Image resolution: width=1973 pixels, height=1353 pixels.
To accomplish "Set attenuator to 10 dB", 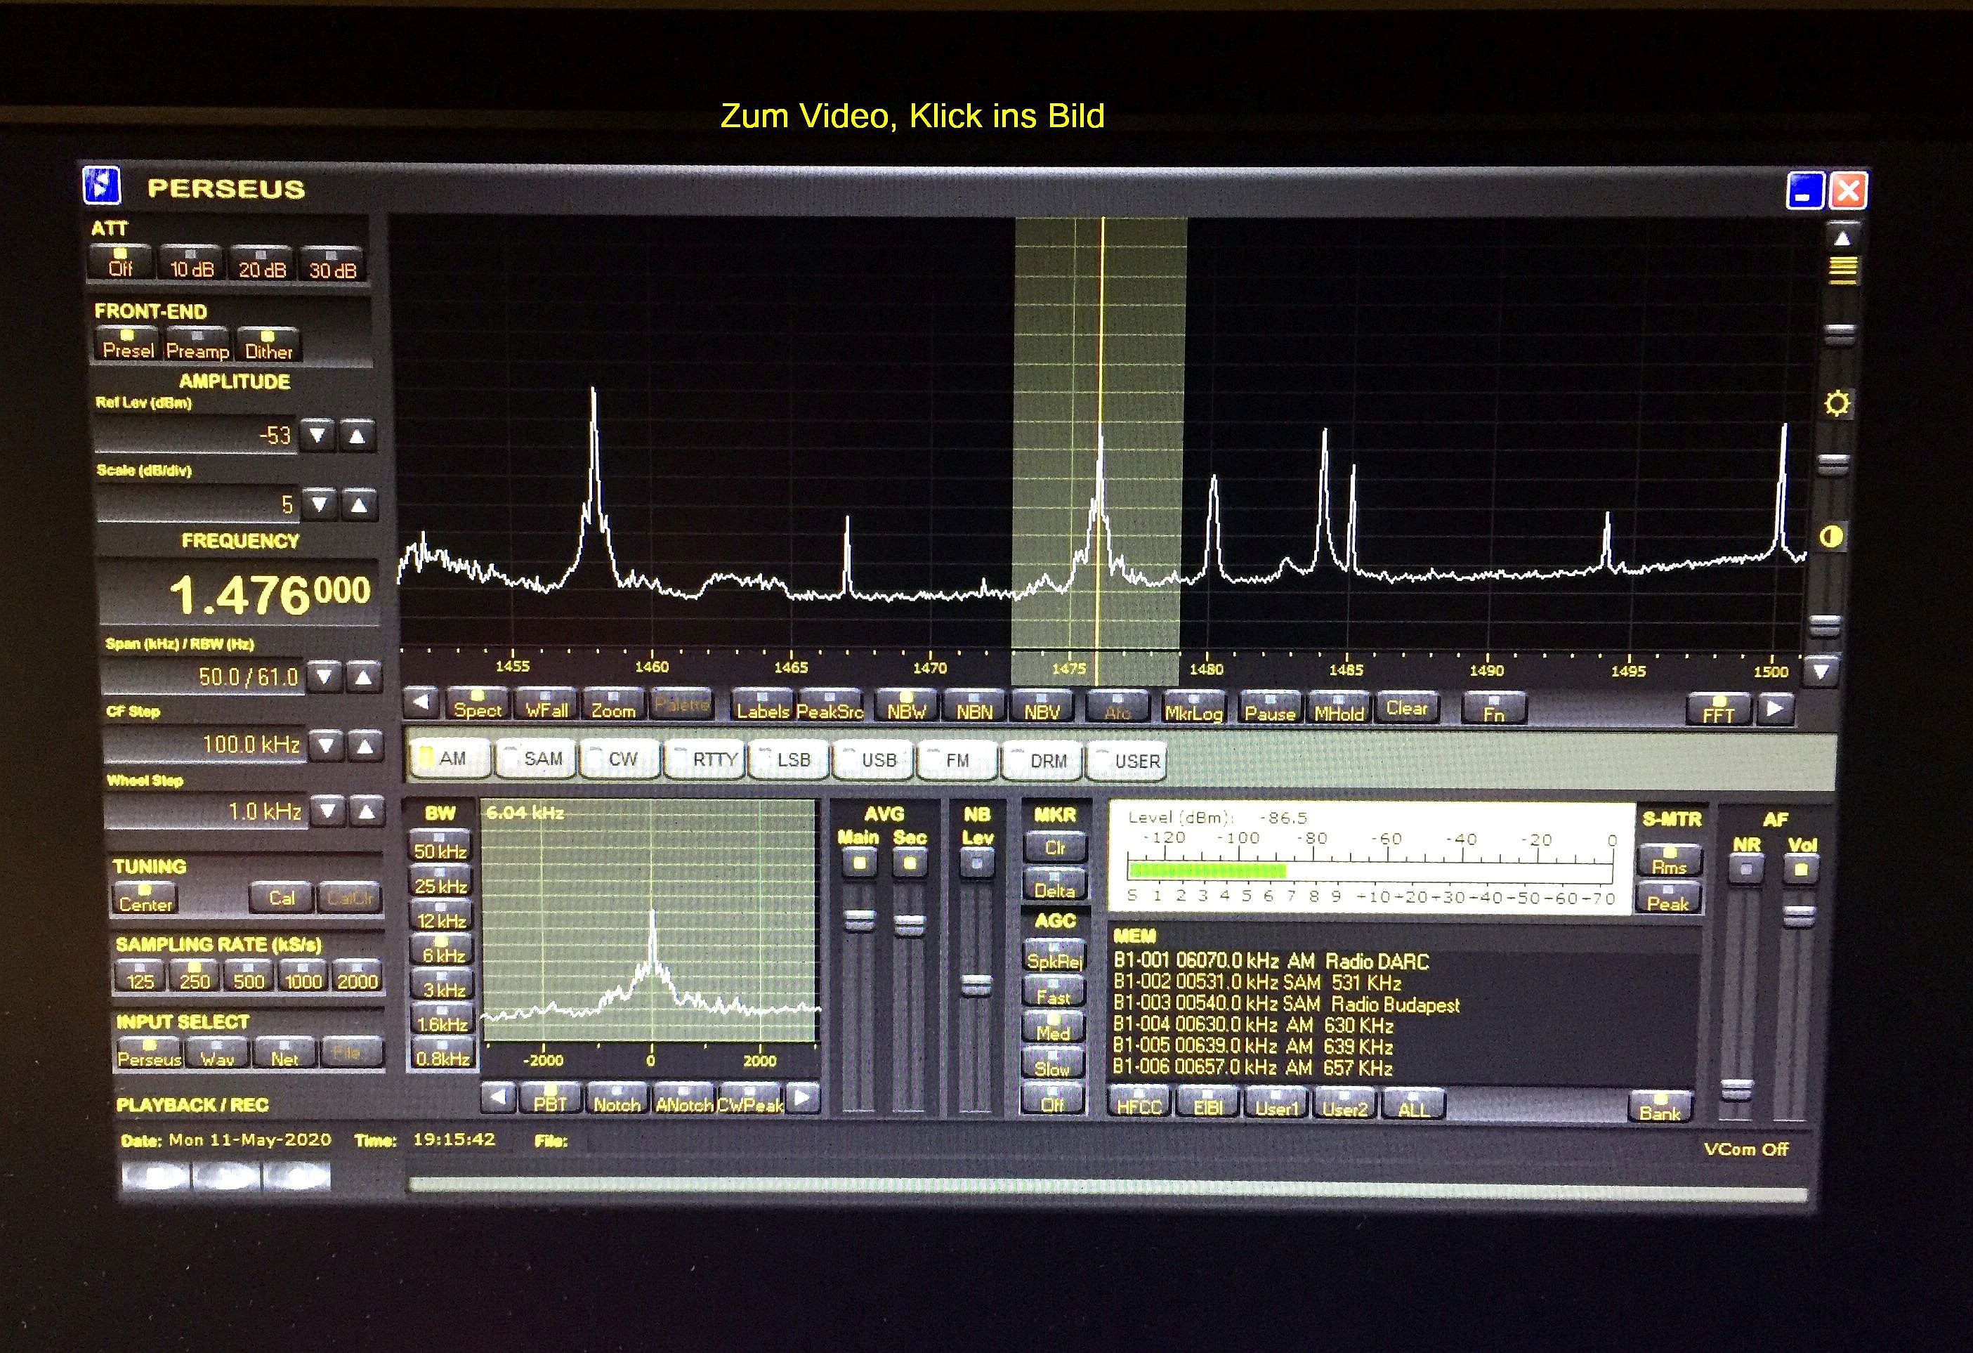I will click(192, 264).
